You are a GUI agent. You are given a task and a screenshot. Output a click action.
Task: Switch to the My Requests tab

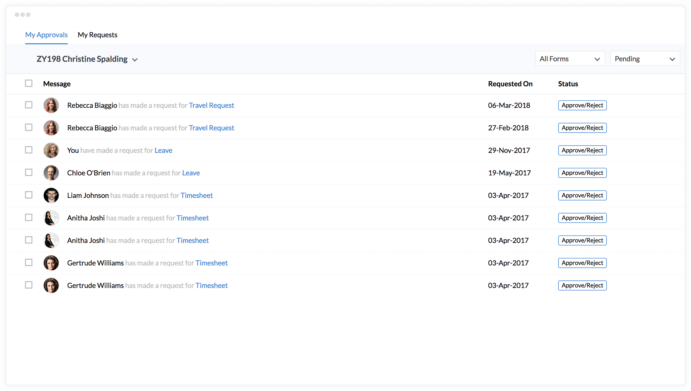97,35
